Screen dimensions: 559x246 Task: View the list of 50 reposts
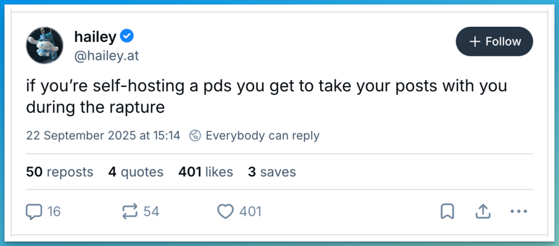59,172
